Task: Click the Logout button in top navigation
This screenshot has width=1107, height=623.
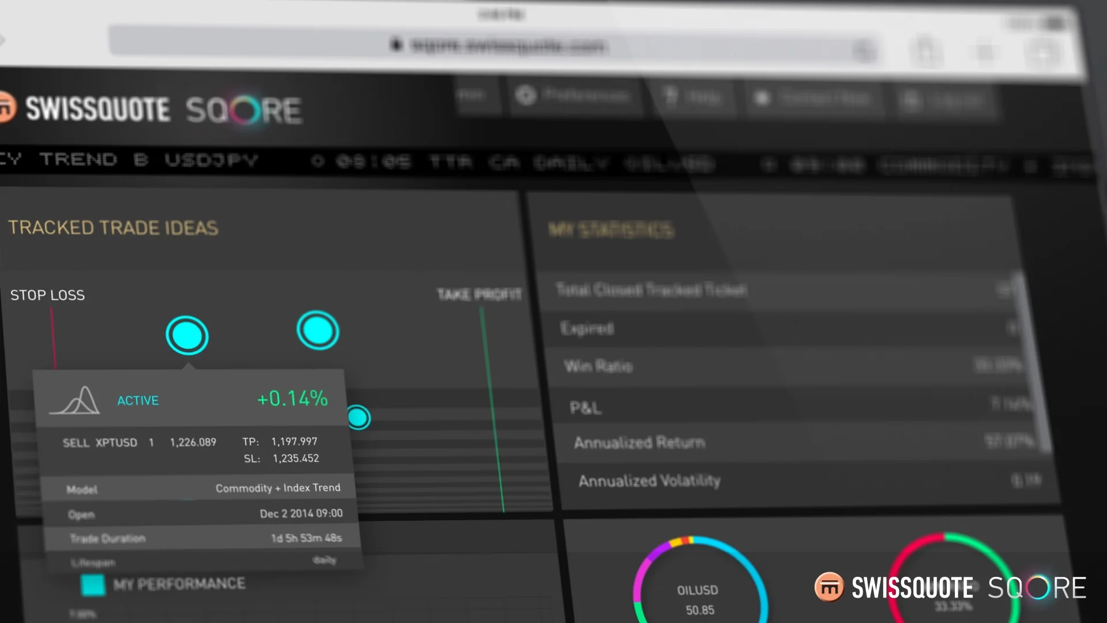Action: (x=946, y=102)
